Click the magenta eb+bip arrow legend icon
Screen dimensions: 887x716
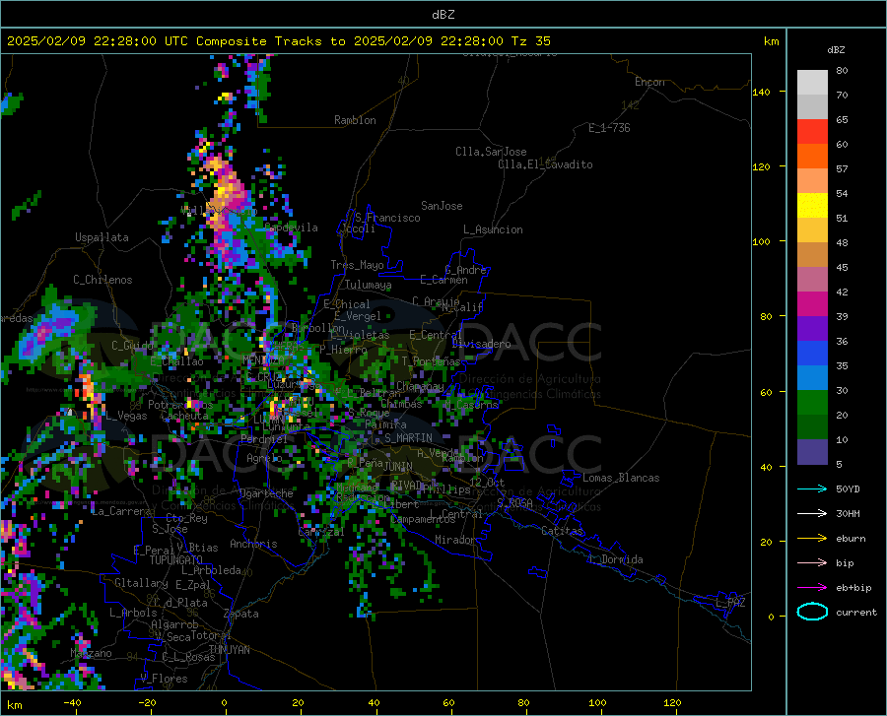pyautogui.click(x=812, y=588)
